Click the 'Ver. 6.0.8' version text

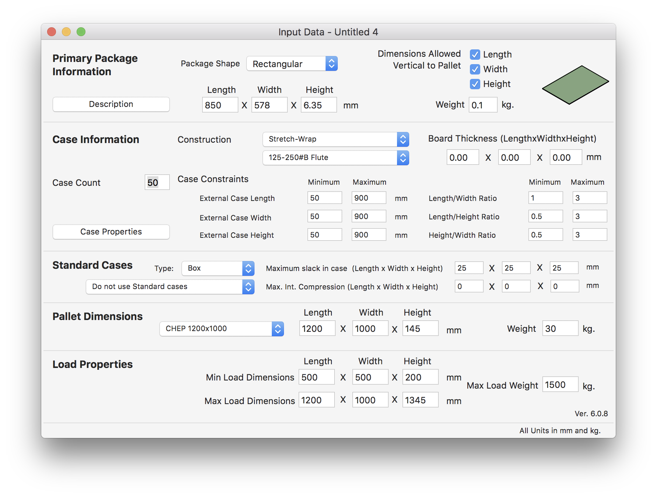(591, 414)
